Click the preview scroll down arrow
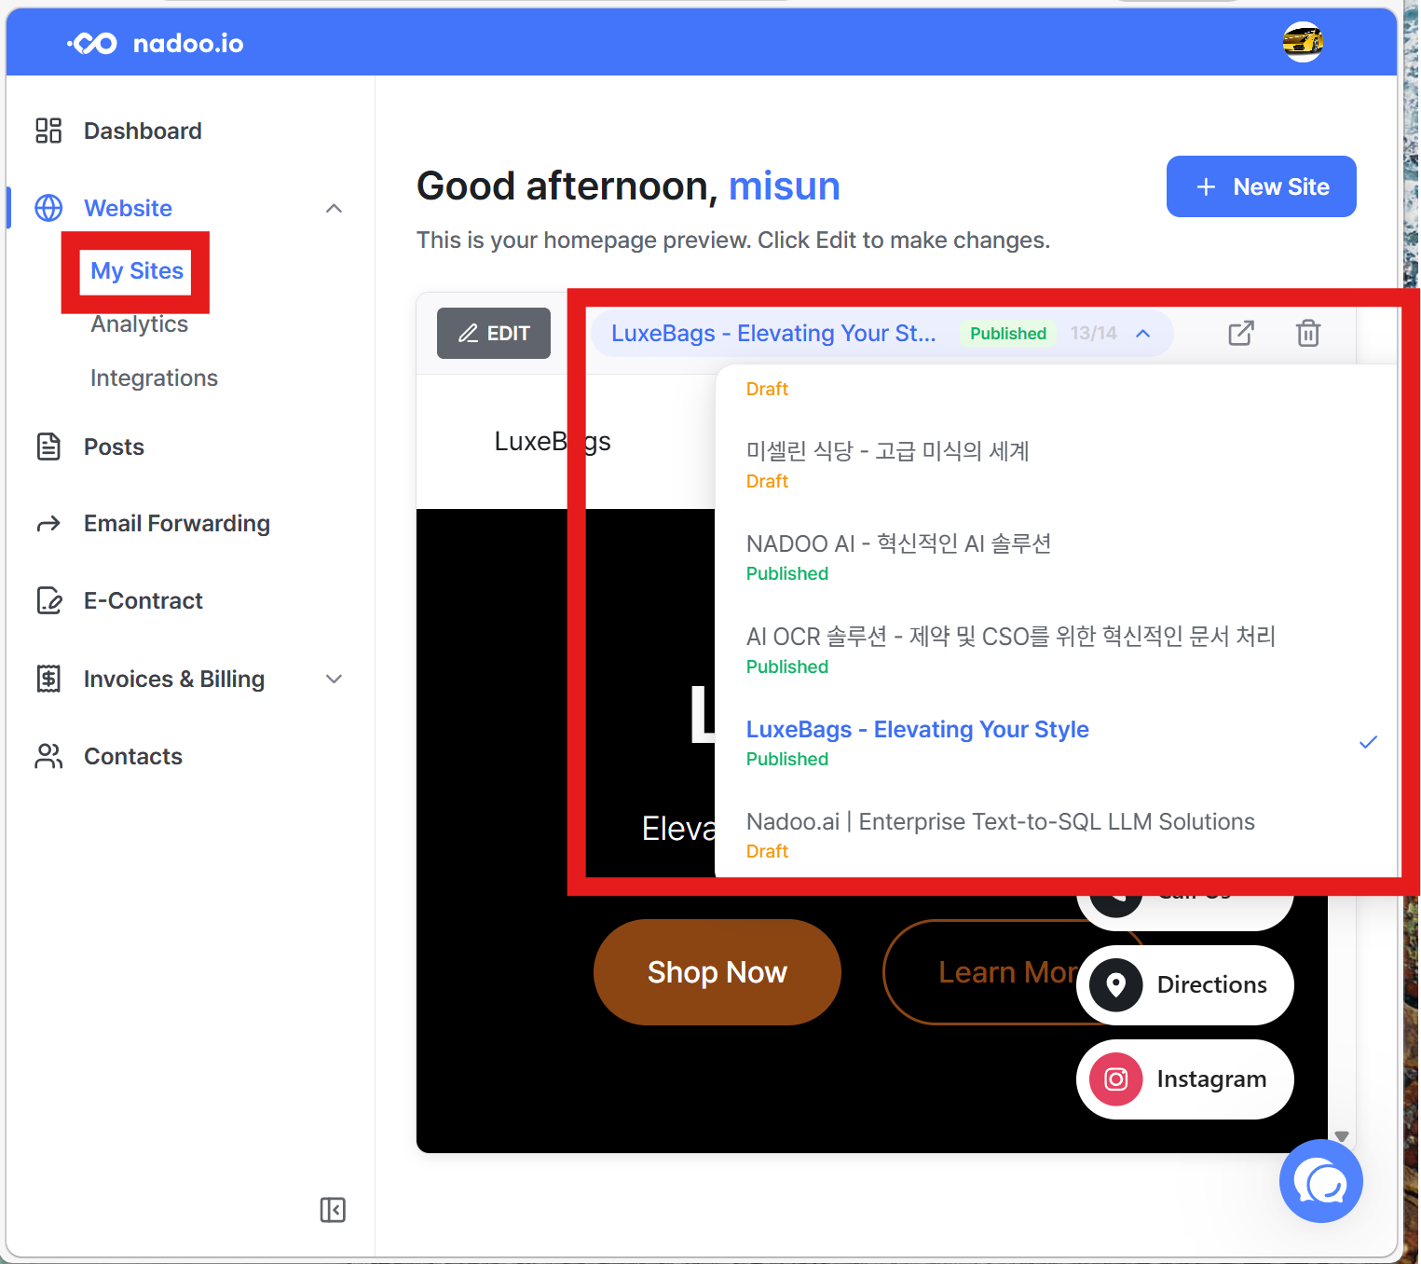Screen dimensions: 1421x1264 click(1342, 1136)
